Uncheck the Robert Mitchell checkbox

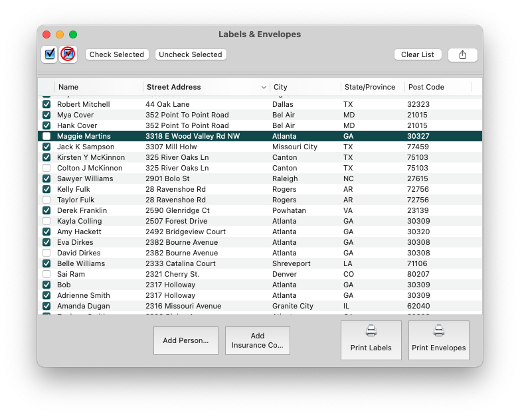click(46, 104)
